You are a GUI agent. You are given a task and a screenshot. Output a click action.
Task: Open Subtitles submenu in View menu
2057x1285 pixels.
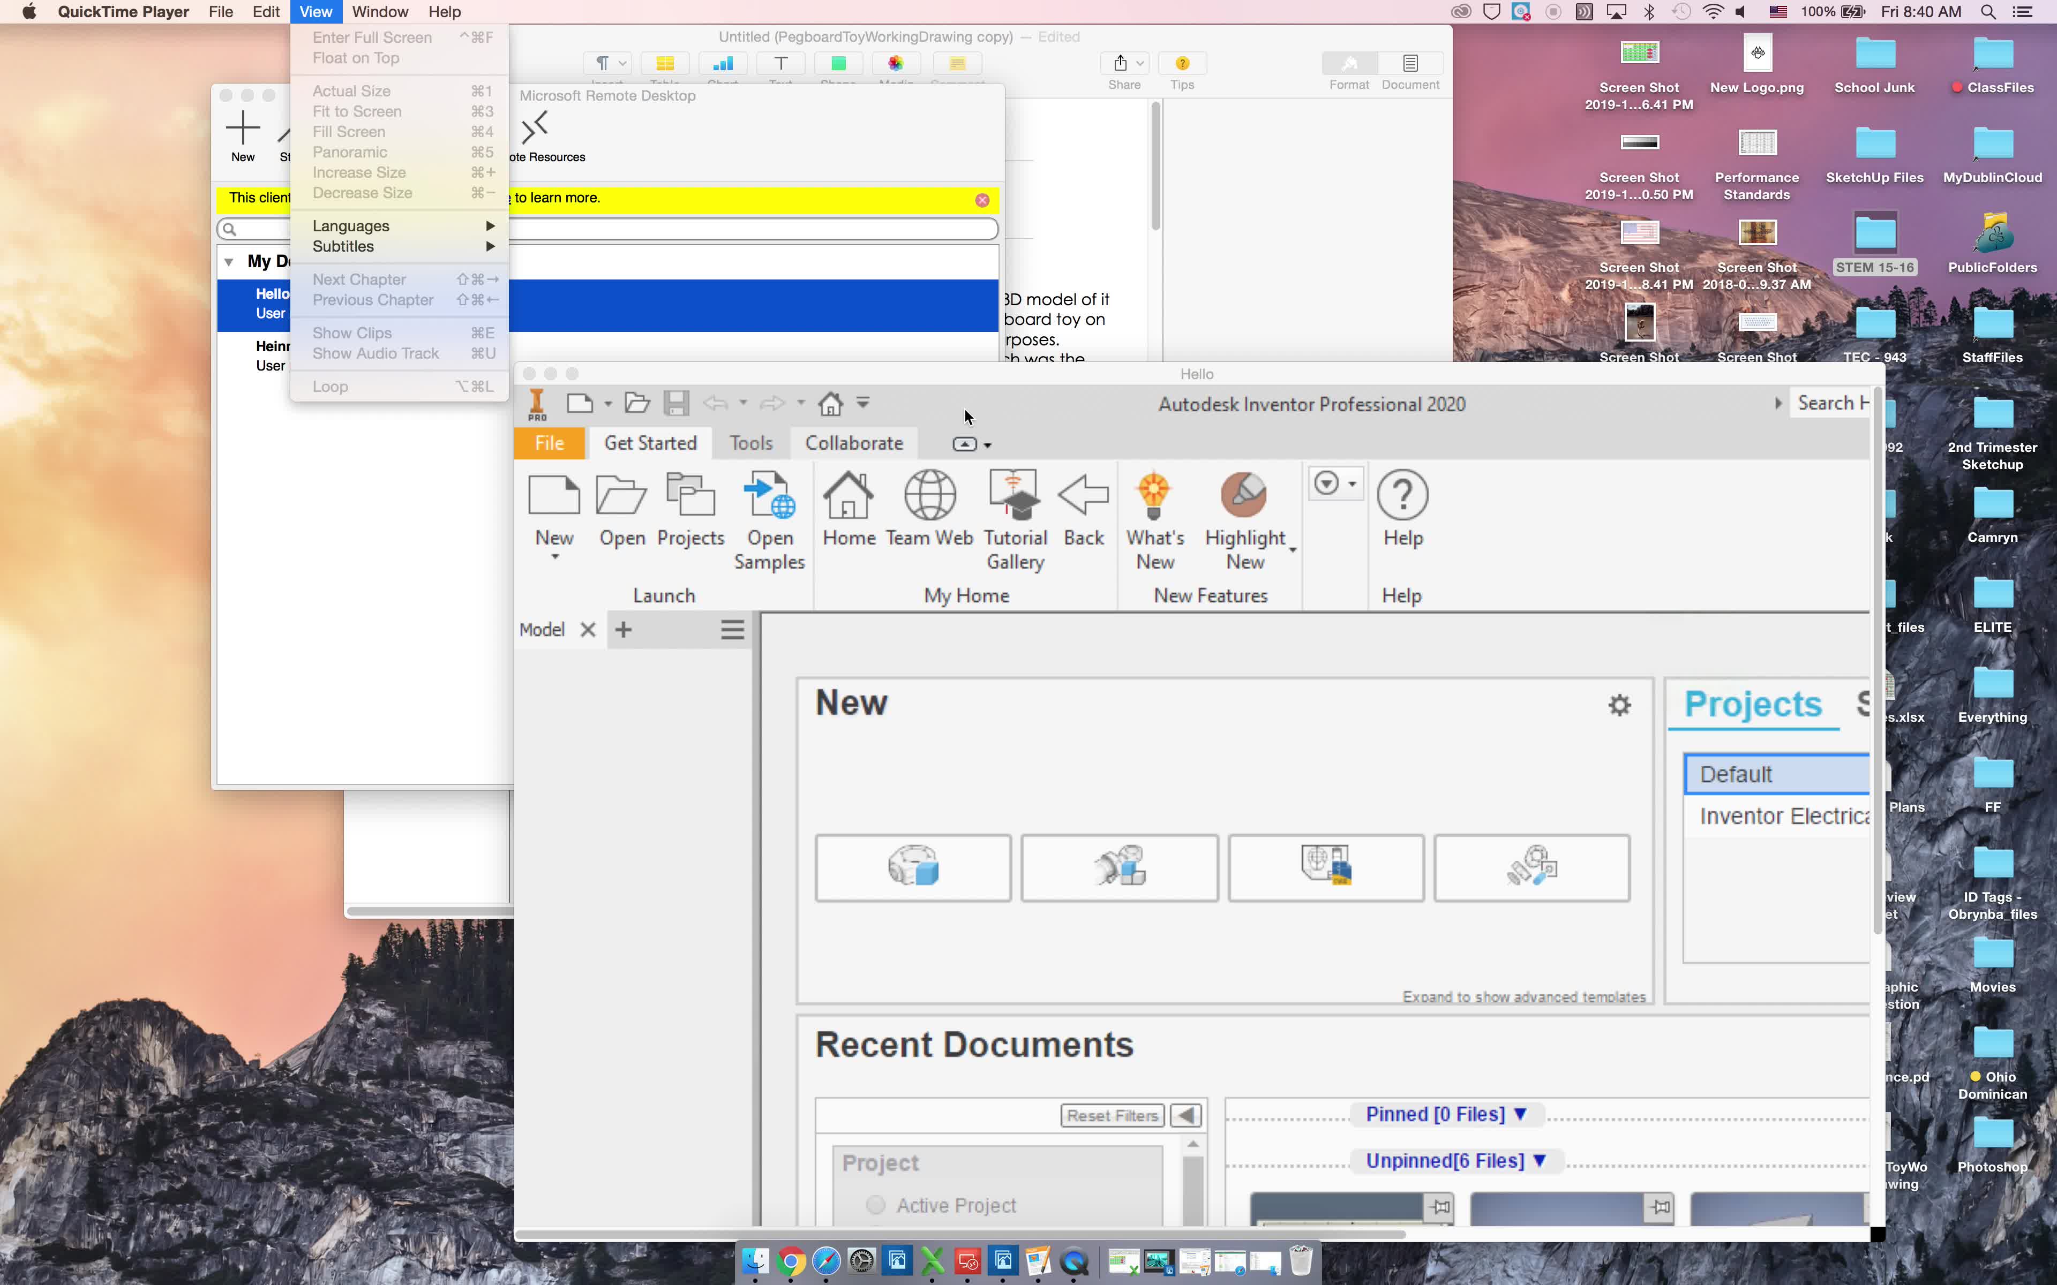(x=400, y=246)
